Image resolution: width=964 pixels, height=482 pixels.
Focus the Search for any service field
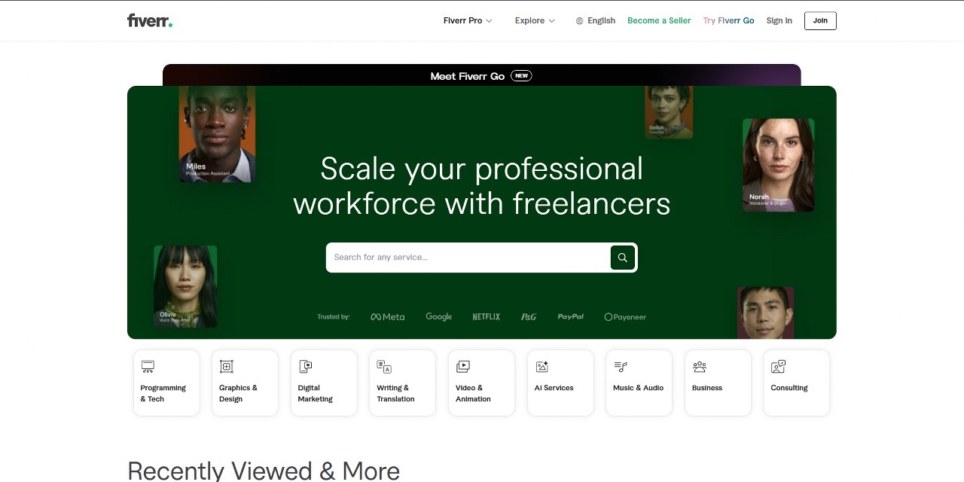tap(468, 258)
